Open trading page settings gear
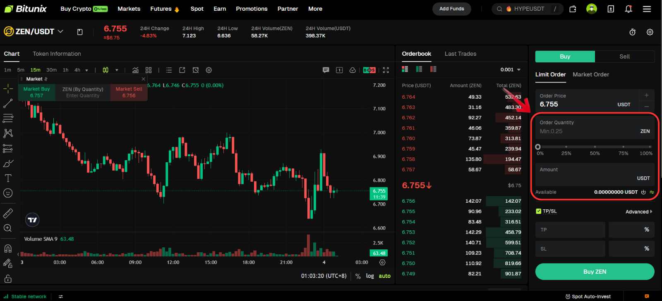662x301 pixels. pyautogui.click(x=650, y=32)
